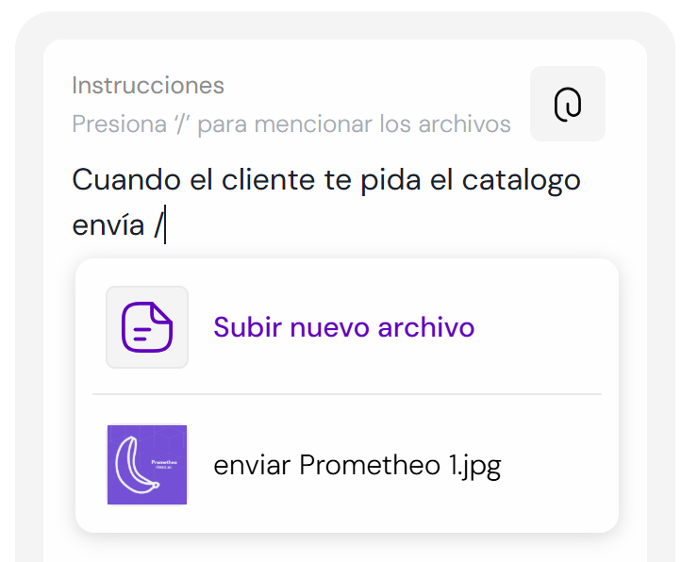
Task: Pick 'enviar Prometheo 1.jpg' from file list
Action: click(347, 465)
